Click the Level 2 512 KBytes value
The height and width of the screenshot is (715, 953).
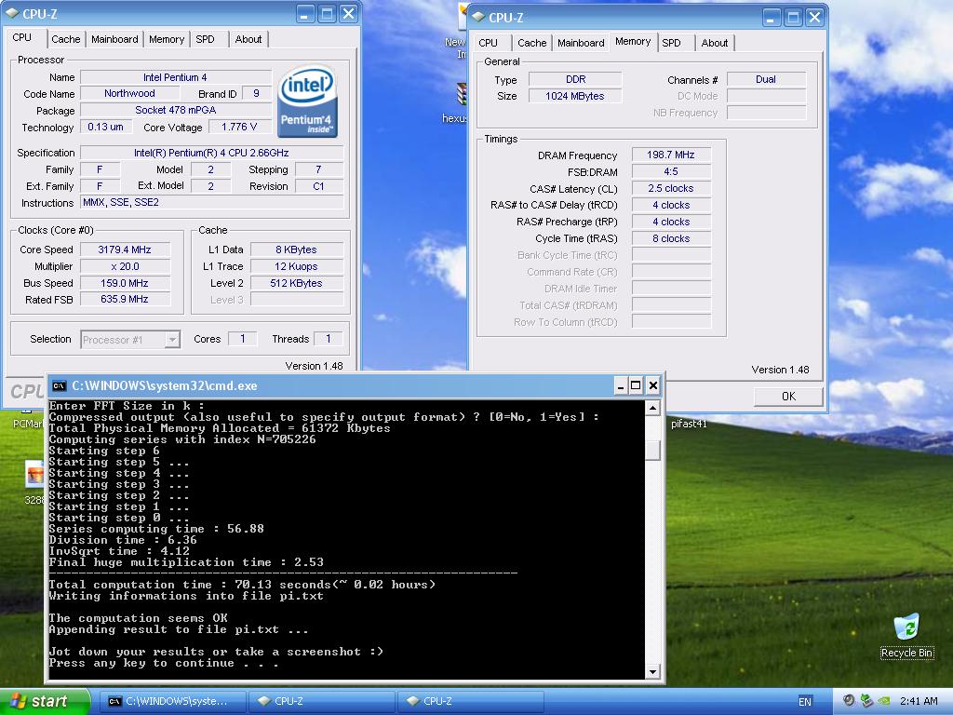coord(296,283)
